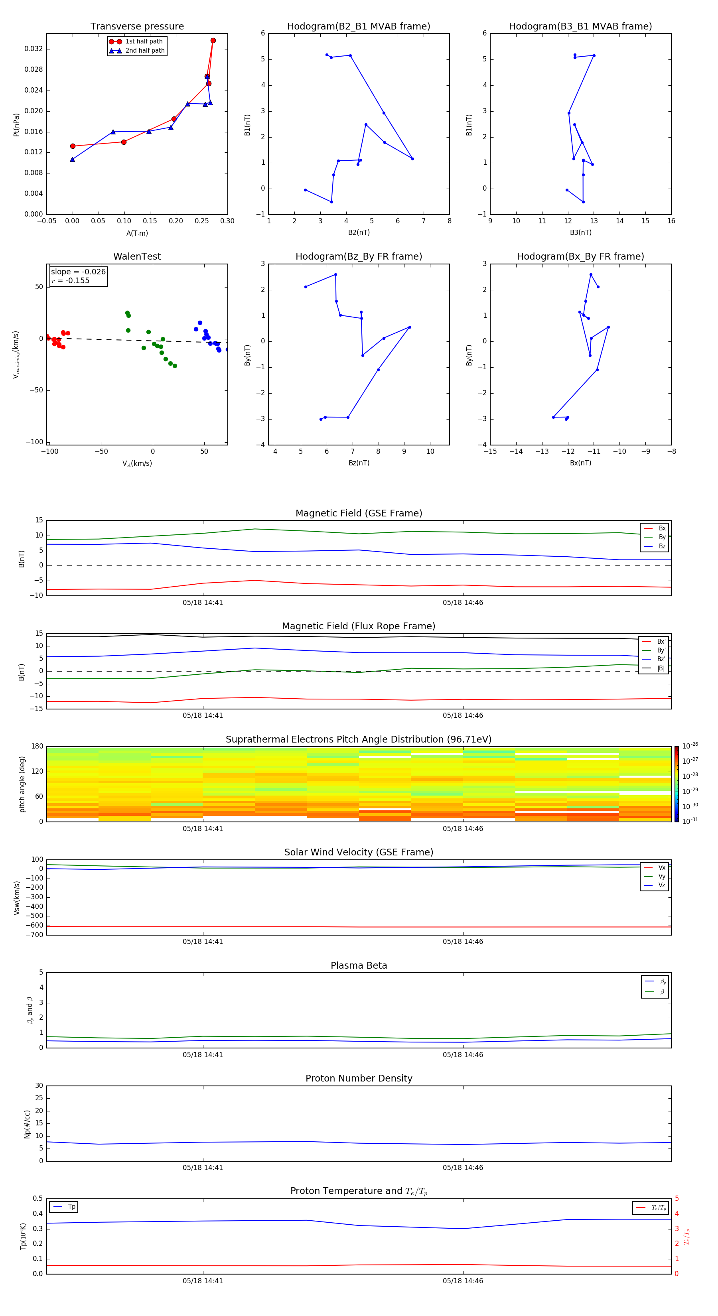The height and width of the screenshot is (1316, 718).
Task: Click the 'By' legend entry in GSE panel
Action: 655,537
